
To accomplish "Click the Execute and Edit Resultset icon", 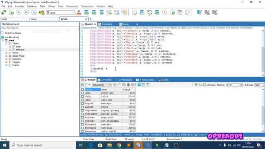I will pyautogui.click(x=34, y=12).
